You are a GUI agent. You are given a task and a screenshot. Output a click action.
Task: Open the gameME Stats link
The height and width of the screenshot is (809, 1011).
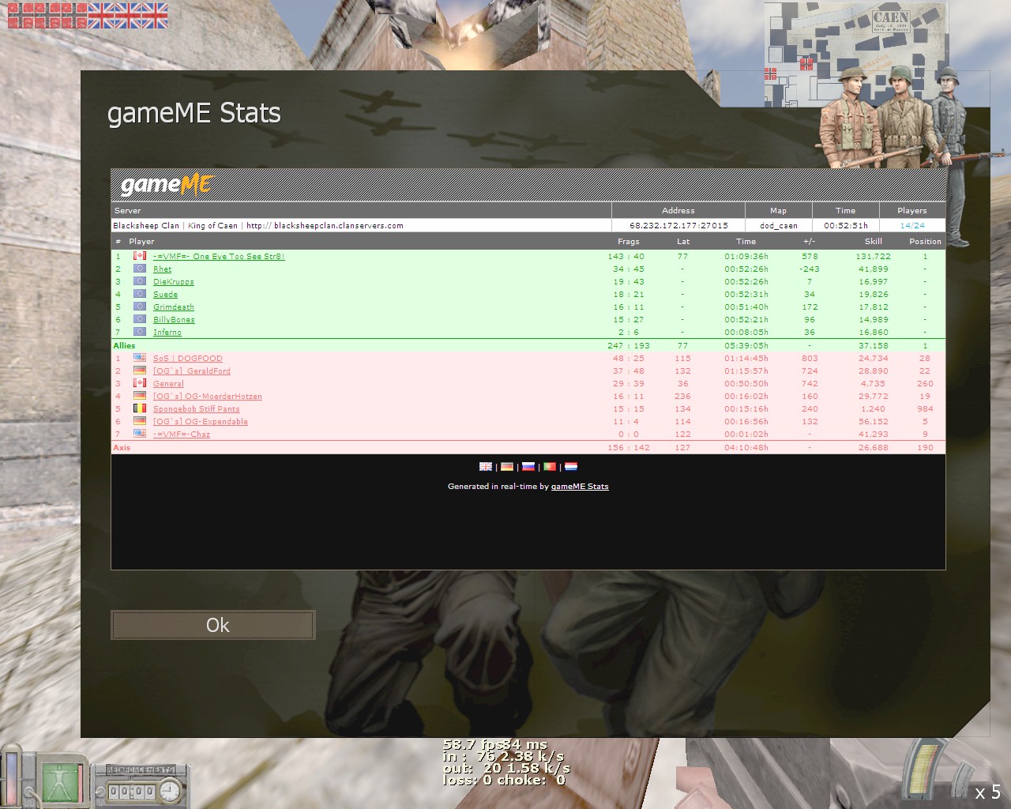(x=580, y=486)
